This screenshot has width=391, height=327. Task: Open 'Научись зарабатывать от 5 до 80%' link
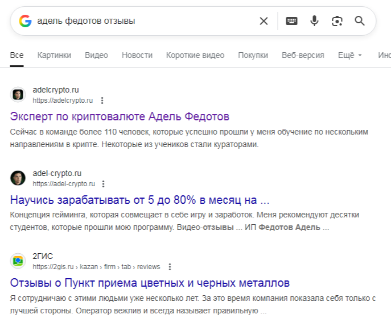139,200
